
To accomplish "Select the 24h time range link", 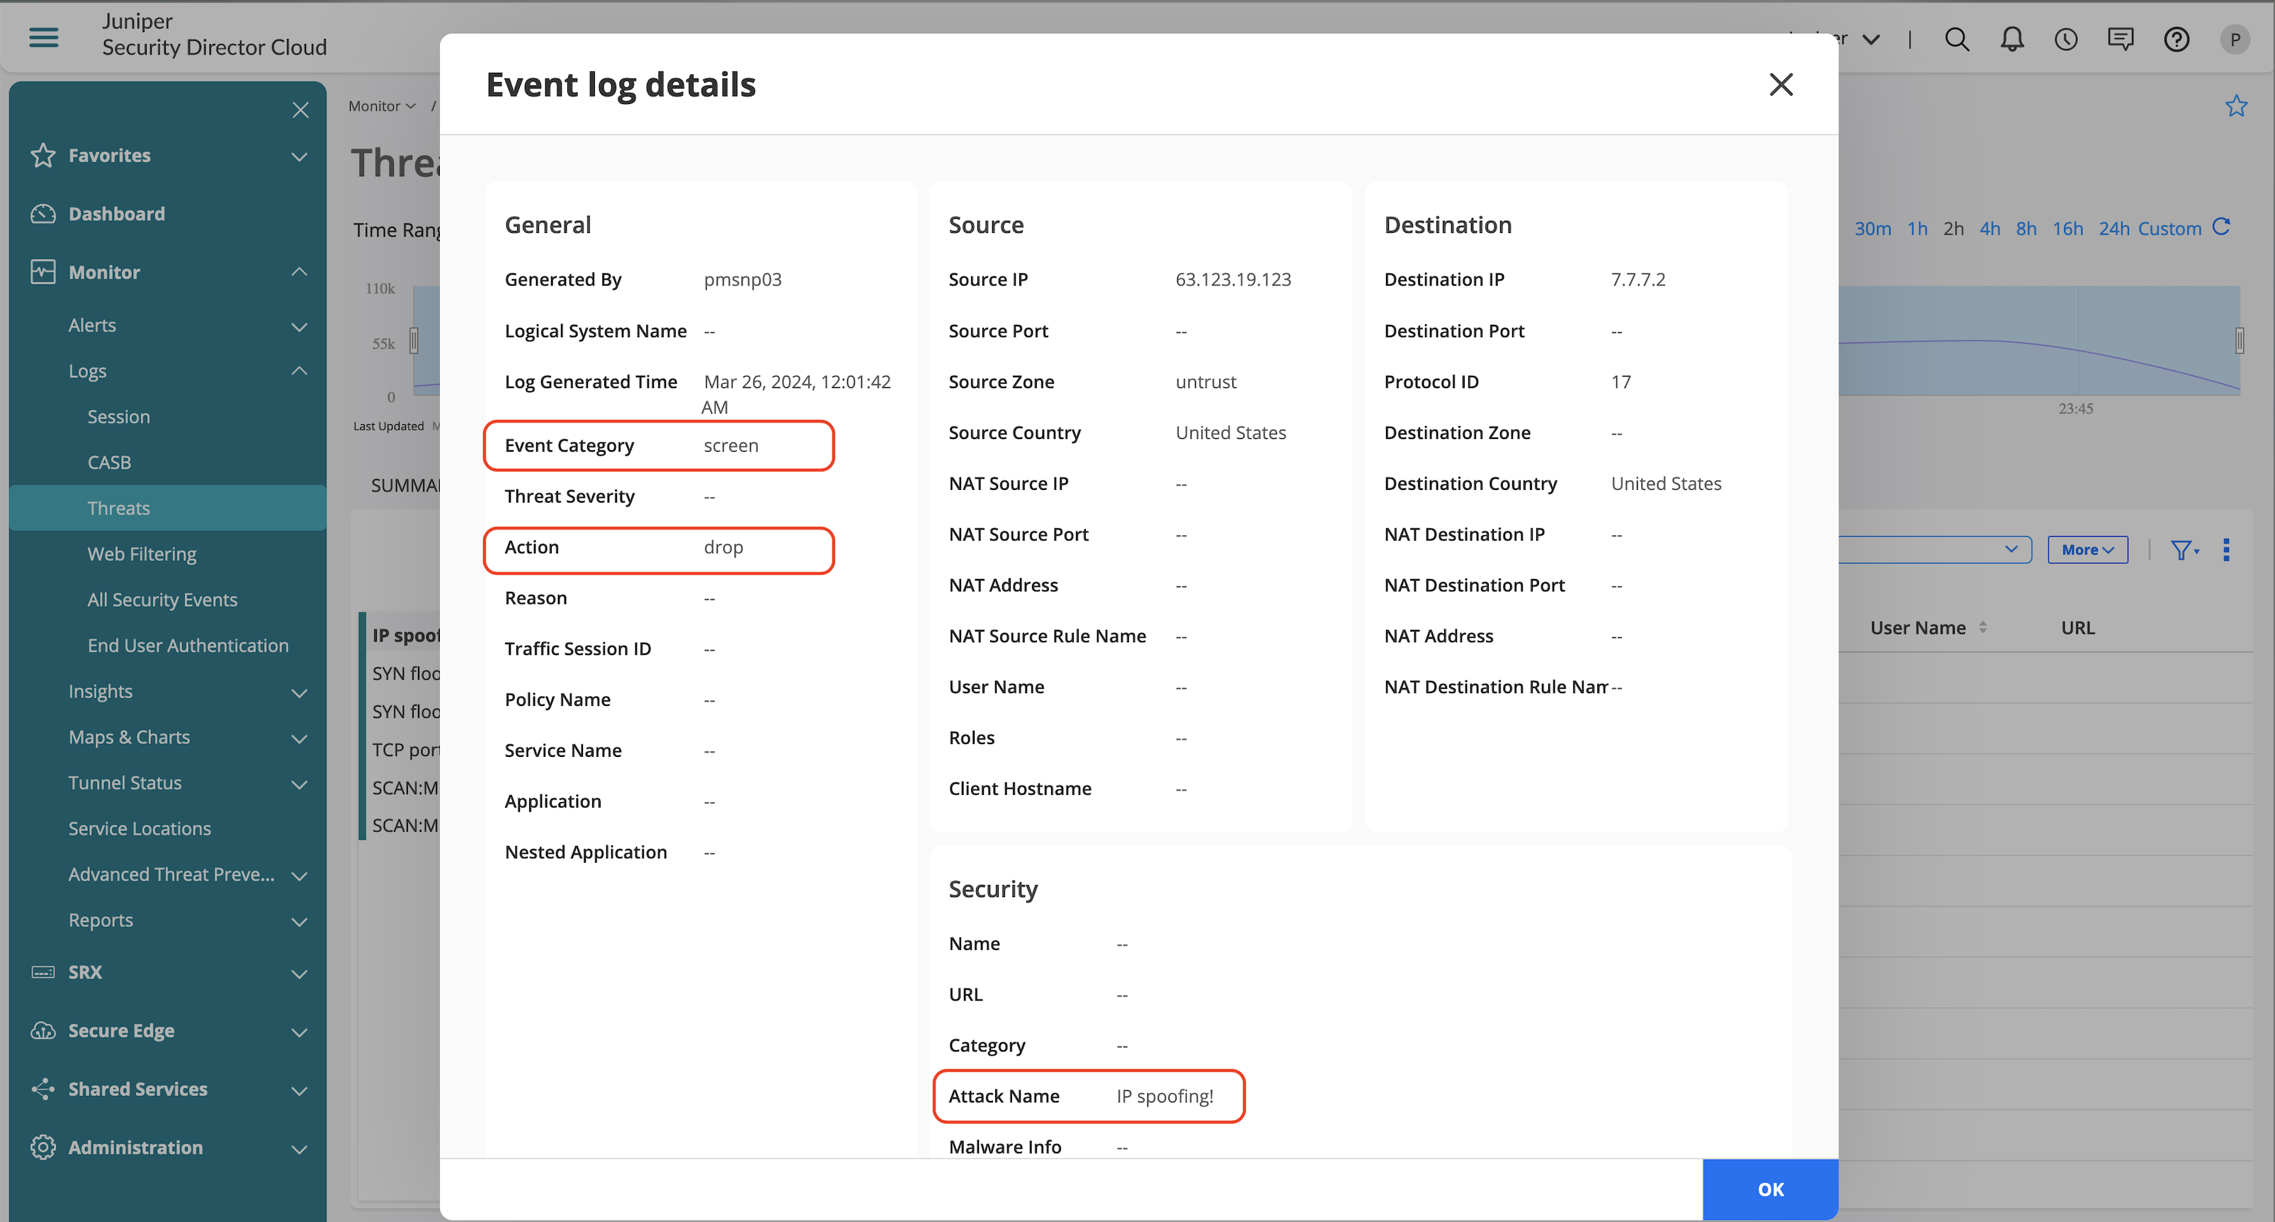I will click(x=2114, y=229).
